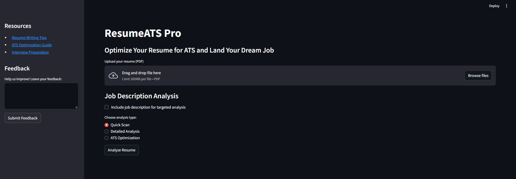Click the cloud upload icon
This screenshot has height=179, width=516.
113,76
